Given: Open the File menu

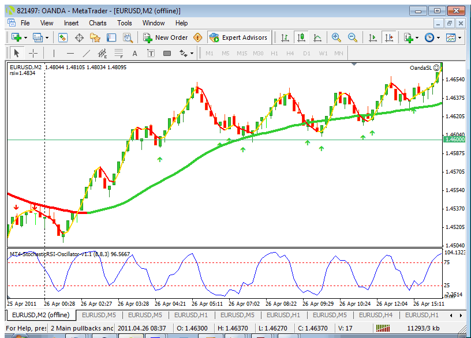Looking at the screenshot, I should [25, 23].
